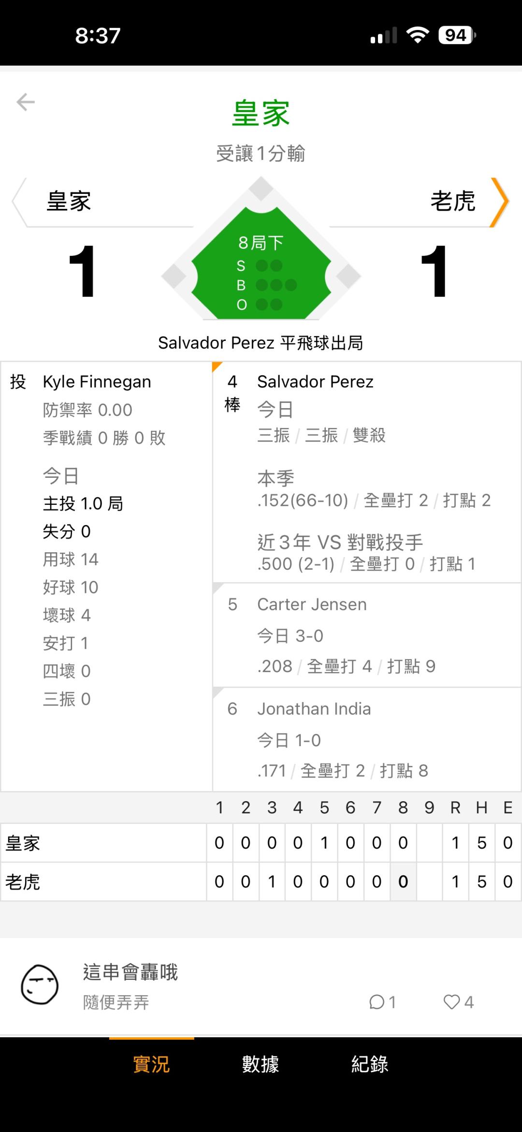The width and height of the screenshot is (522, 1132).
Task: Like the post with the heart icon
Action: point(451,1002)
